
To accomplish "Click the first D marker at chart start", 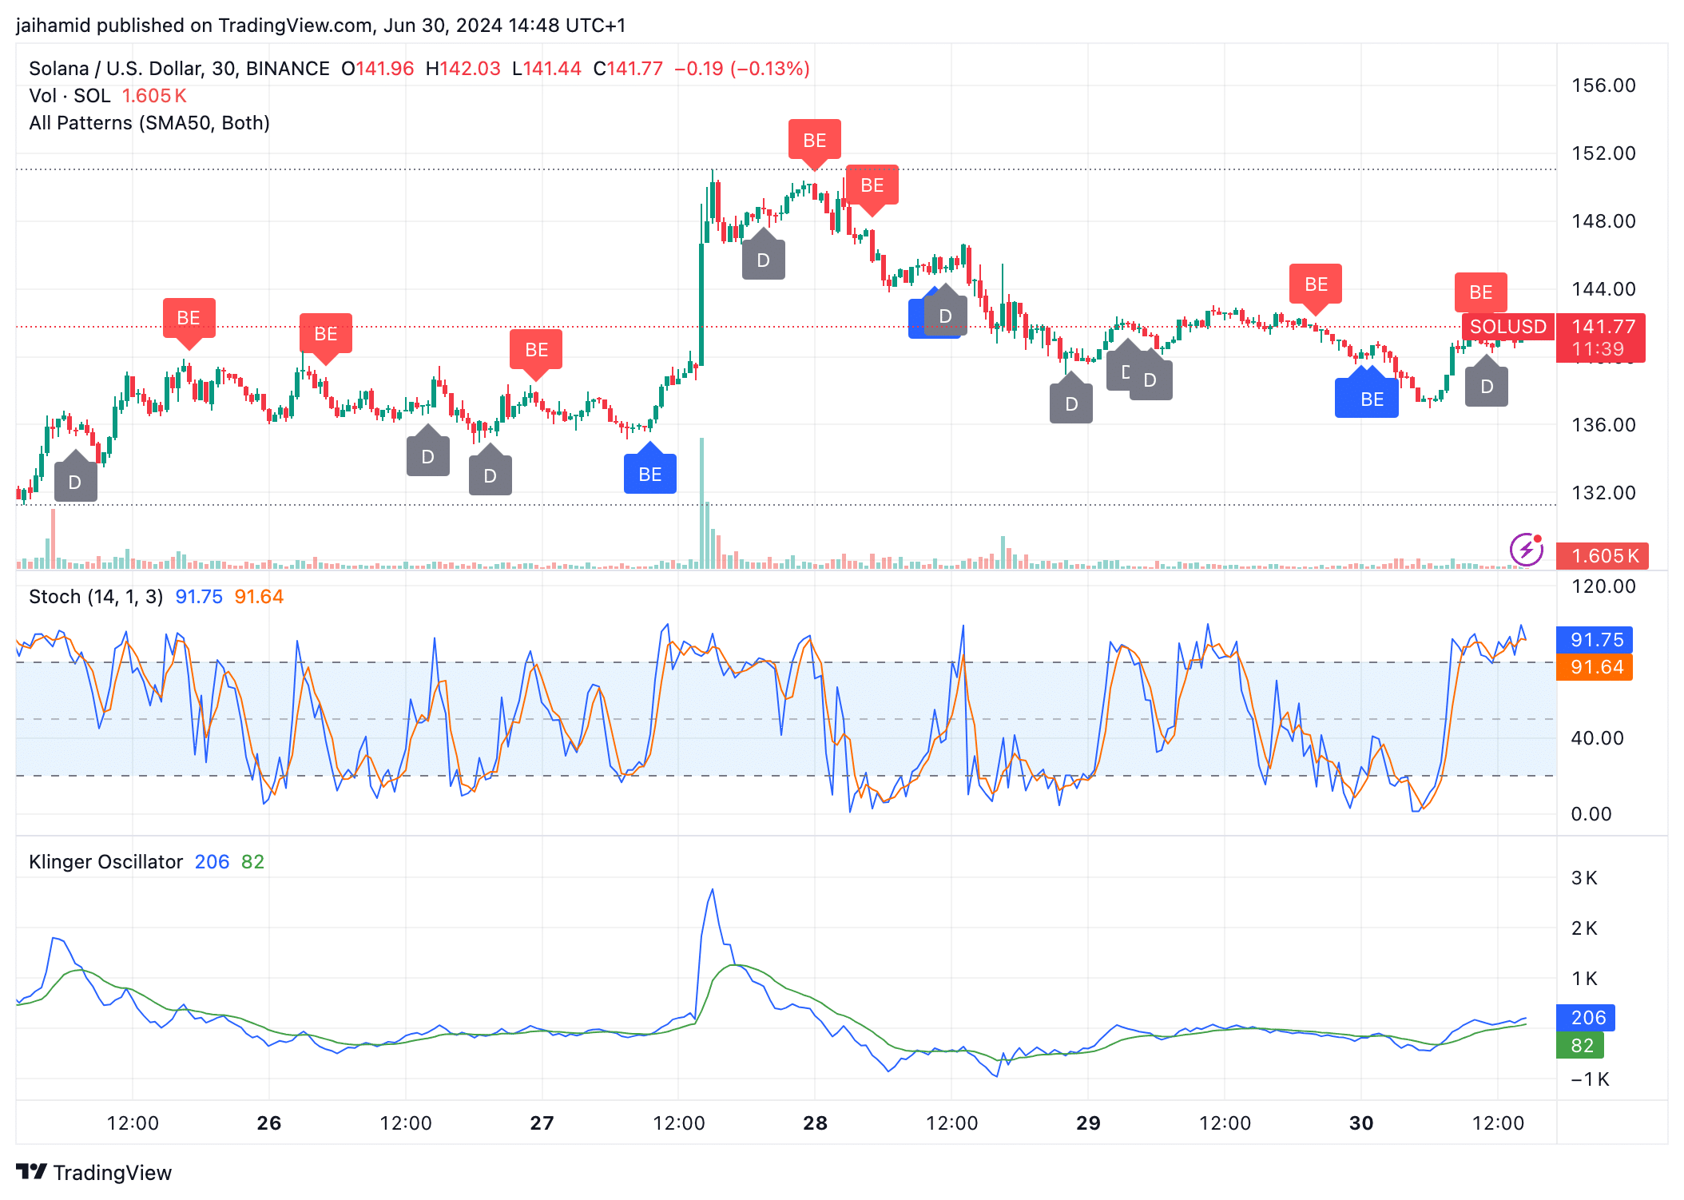I will pos(75,479).
